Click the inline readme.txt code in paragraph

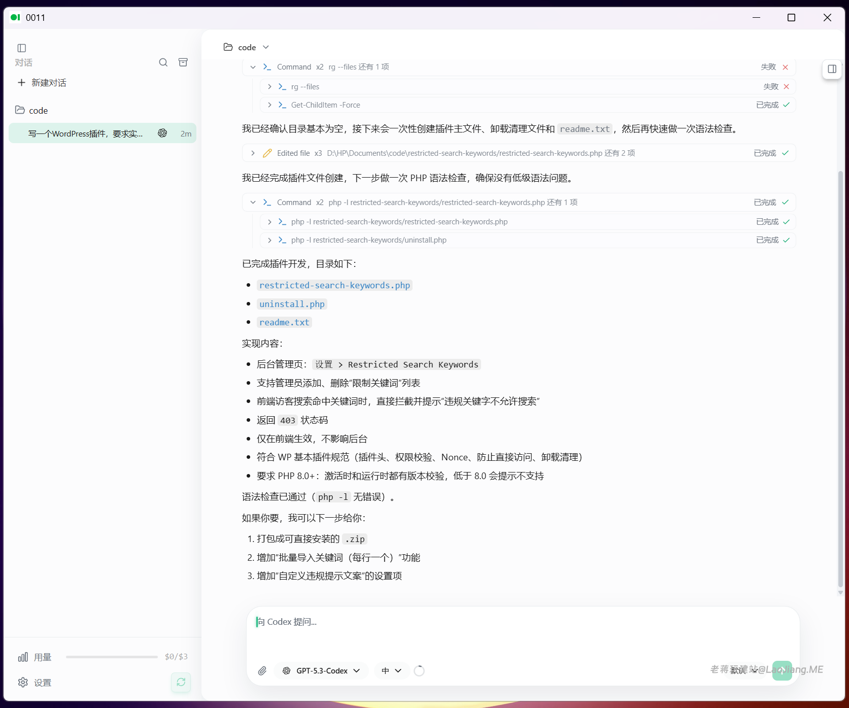[585, 129]
